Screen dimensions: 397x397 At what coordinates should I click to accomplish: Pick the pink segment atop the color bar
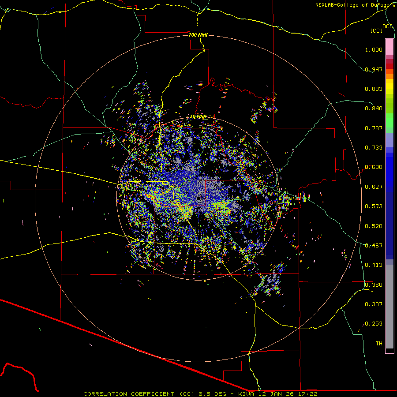coord(390,47)
